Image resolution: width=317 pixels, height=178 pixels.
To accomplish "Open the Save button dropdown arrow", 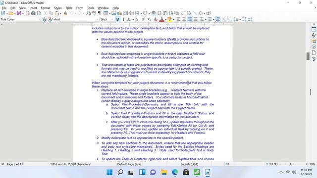I will [23, 13].
